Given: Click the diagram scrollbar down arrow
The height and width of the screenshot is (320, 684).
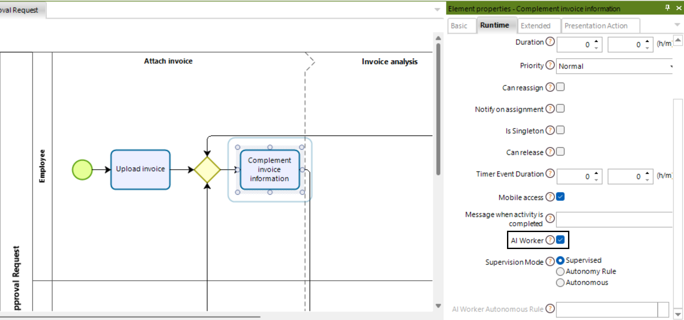Looking at the screenshot, I should [x=438, y=306].
